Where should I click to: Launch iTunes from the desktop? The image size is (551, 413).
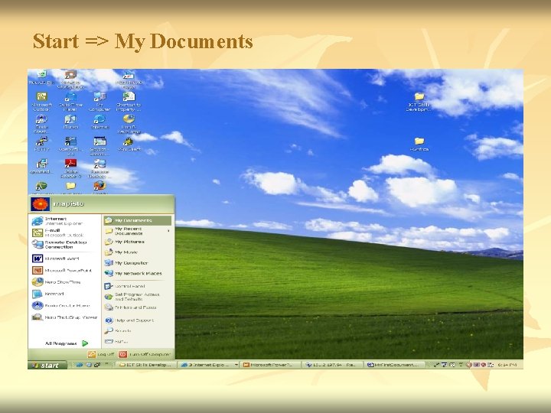point(70,122)
